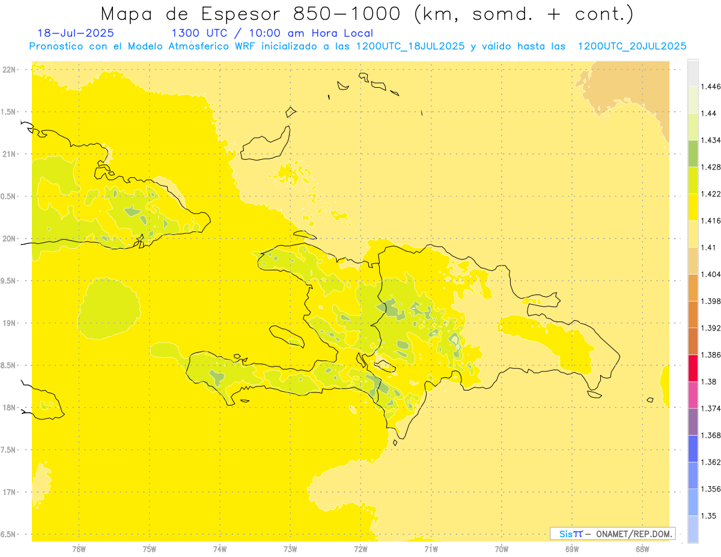
Task: Click the longitude label "70W"
Action: pos(502,549)
